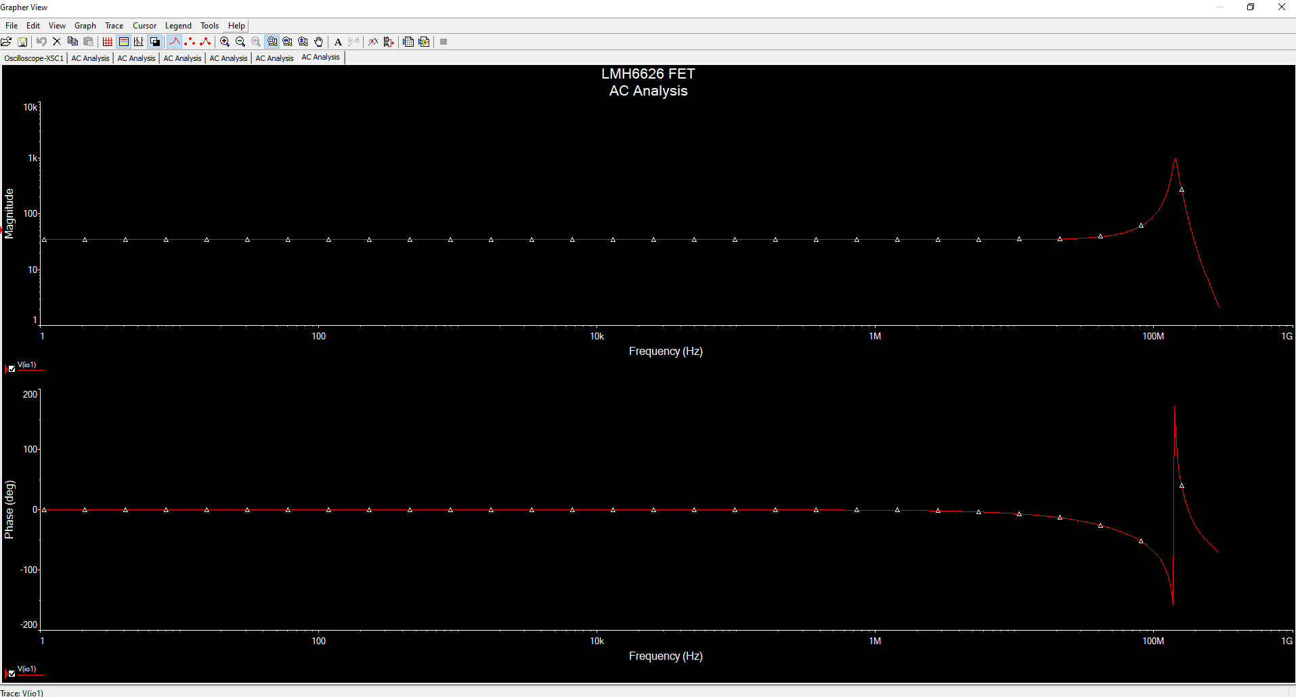Uncheck V(io1) checkbox under the Phase plot
The height and width of the screenshot is (697, 1296).
coord(12,673)
